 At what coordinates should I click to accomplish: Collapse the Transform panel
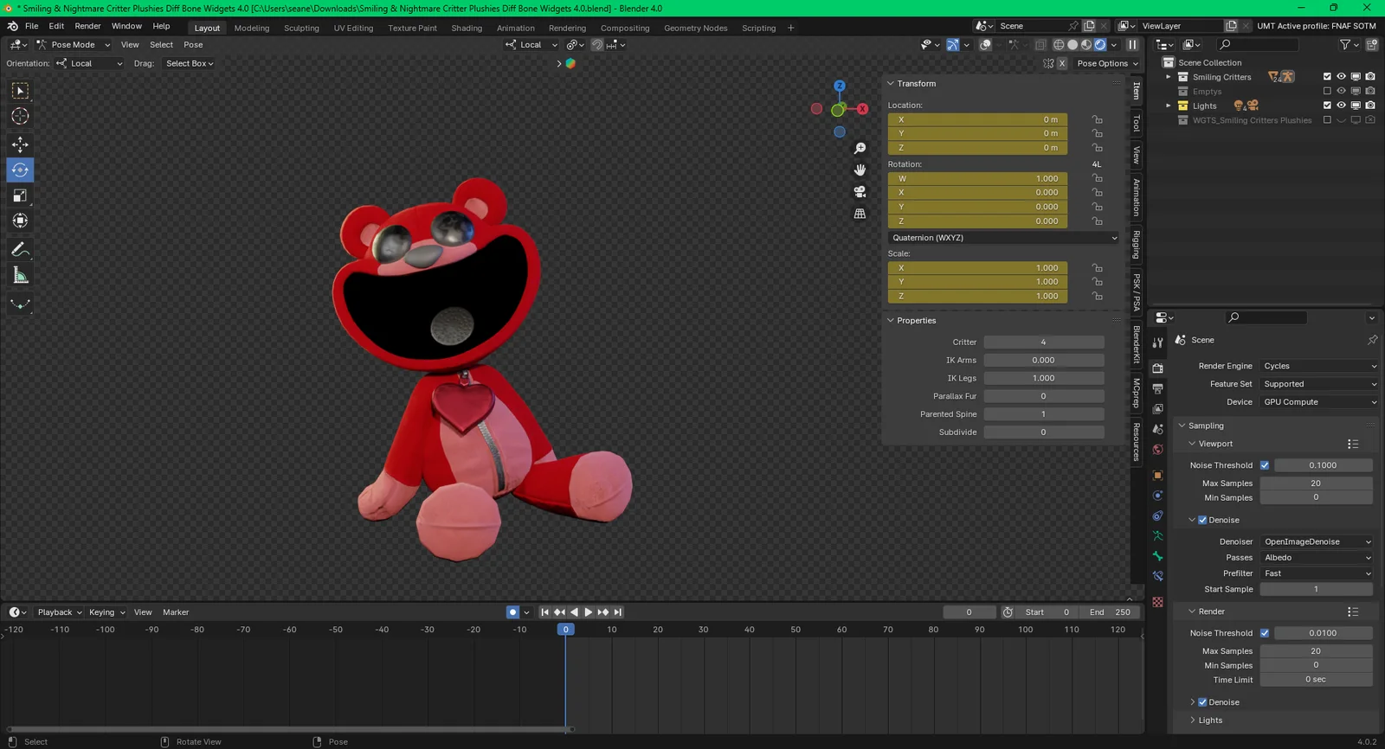916,84
